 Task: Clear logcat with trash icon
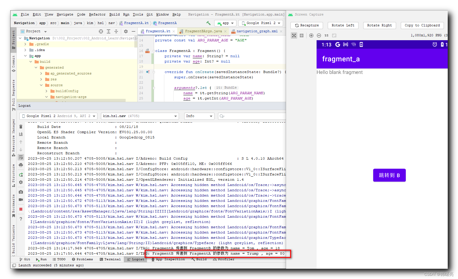tap(21, 127)
